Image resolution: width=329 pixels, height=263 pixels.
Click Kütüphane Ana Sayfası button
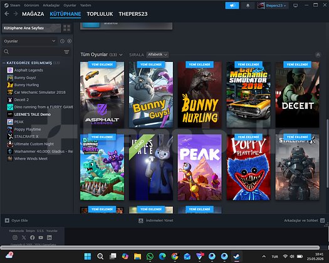click(31, 28)
